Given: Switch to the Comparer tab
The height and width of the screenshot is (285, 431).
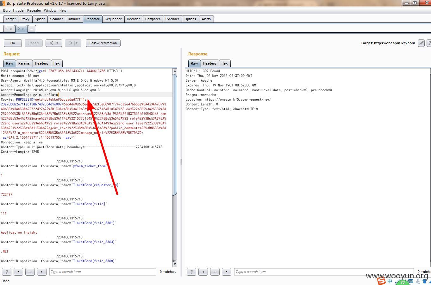Looking at the screenshot, I should [153, 19].
